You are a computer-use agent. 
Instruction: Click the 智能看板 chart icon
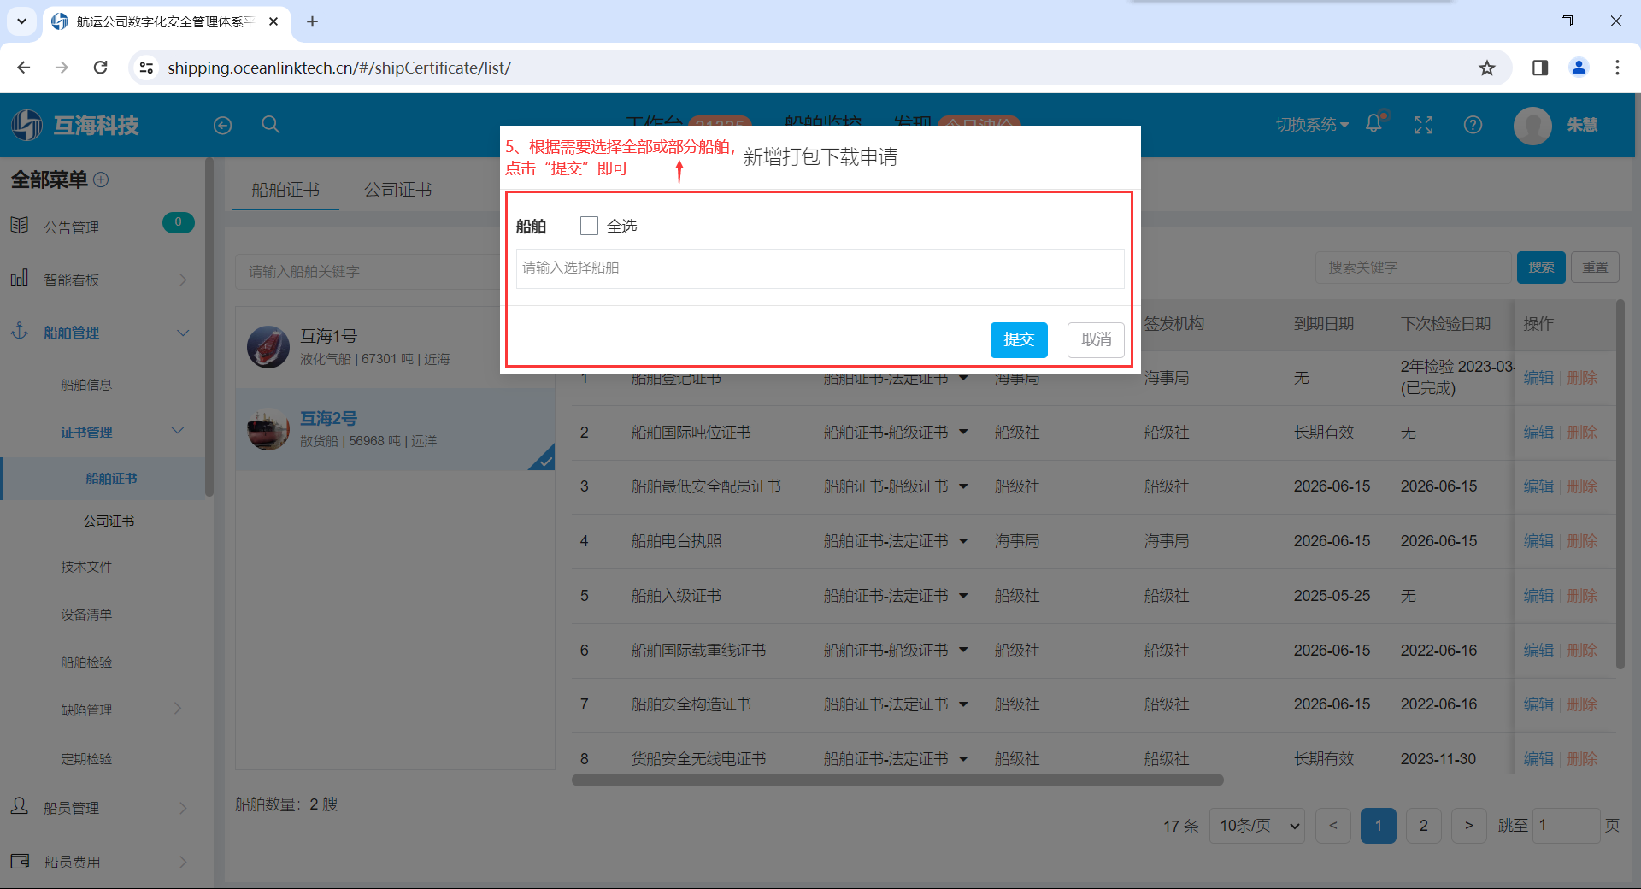(x=20, y=278)
